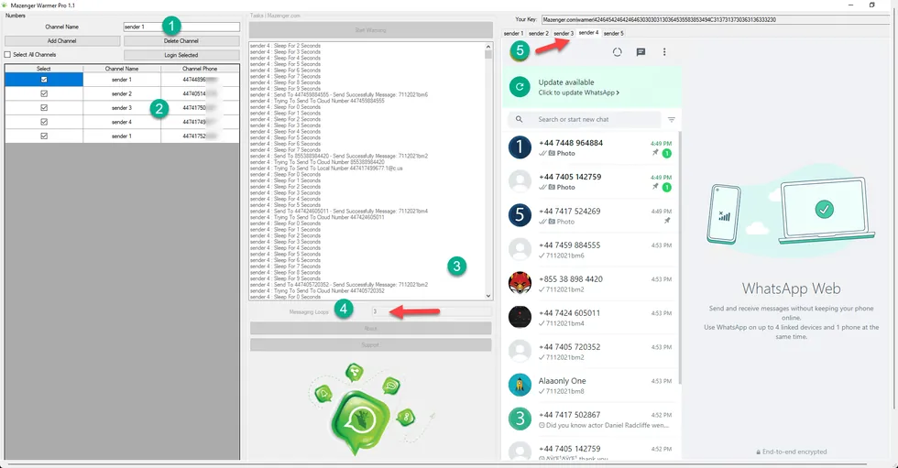Click the search magnifier in WhatsApp
This screenshot has height=468, width=898.
519,120
